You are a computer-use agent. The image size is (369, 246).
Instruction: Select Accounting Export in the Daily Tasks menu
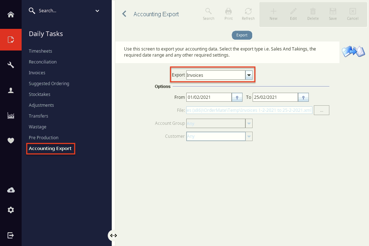point(50,148)
